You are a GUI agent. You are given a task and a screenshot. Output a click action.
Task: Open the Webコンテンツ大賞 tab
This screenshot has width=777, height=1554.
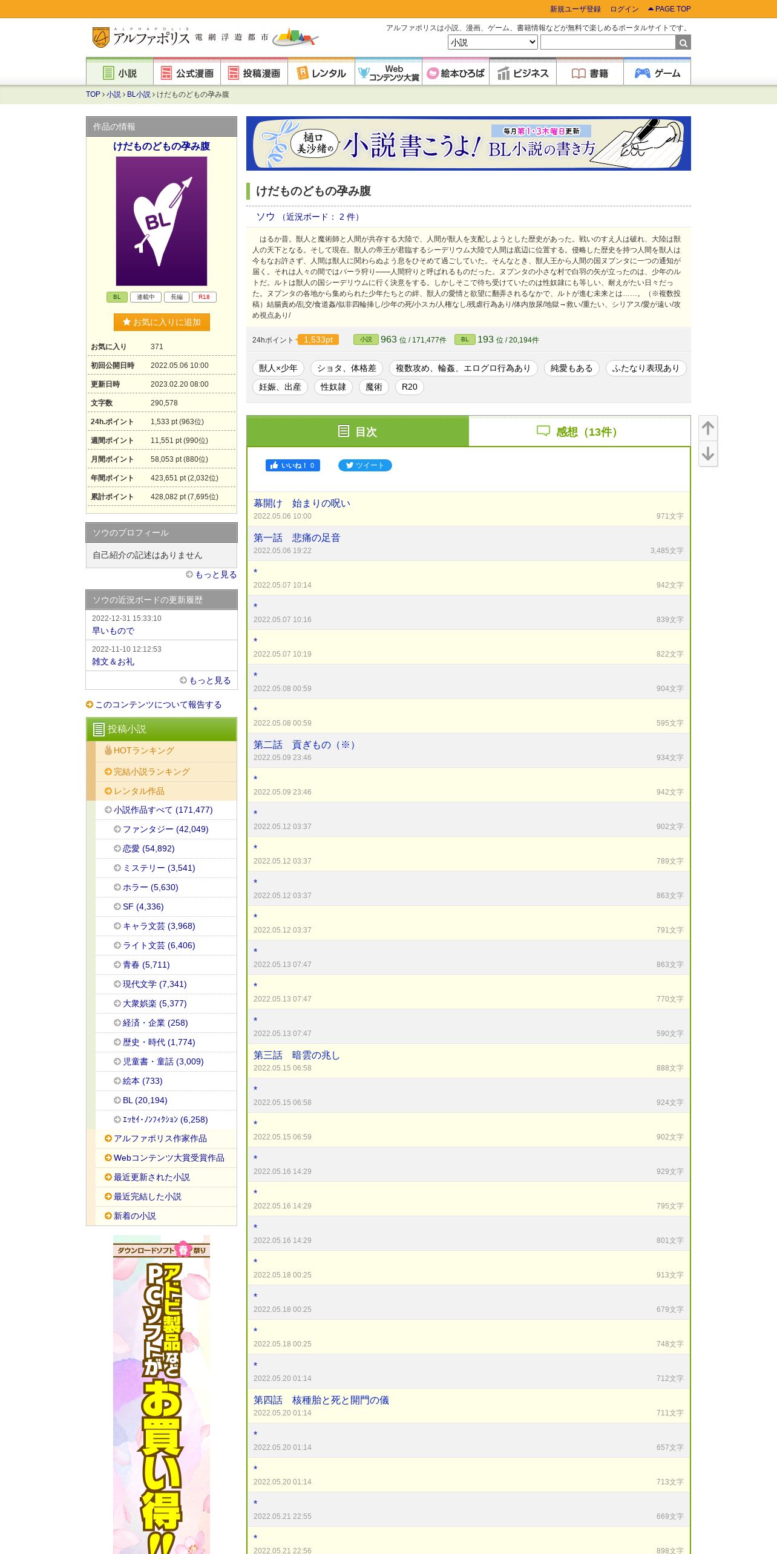point(388,73)
